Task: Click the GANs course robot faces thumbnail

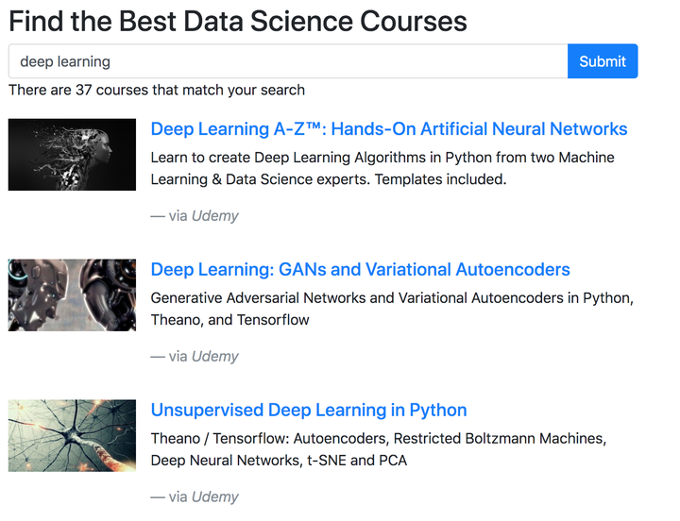Action: [x=72, y=294]
